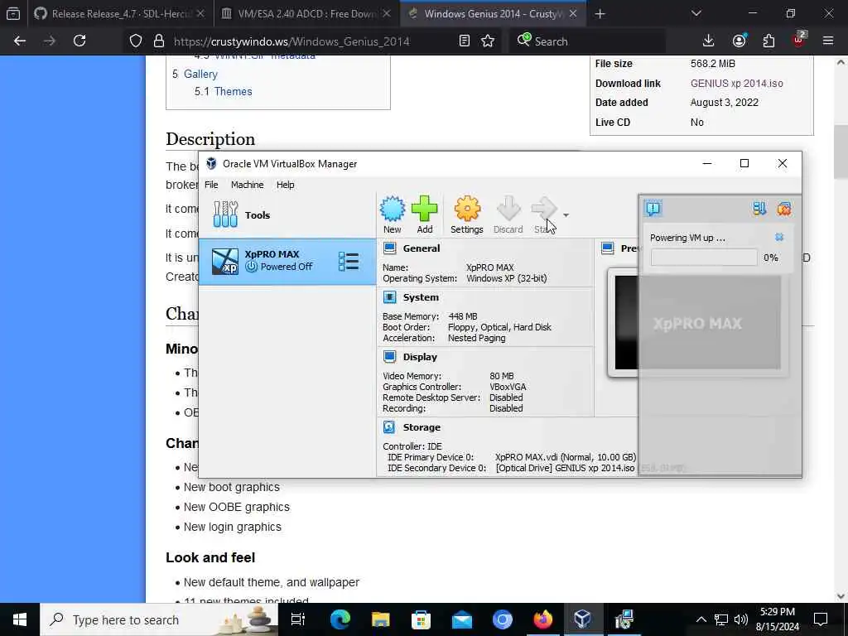Select the Tools entry in VirtualBox
Image resolution: width=848 pixels, height=636 pixels.
(x=287, y=214)
